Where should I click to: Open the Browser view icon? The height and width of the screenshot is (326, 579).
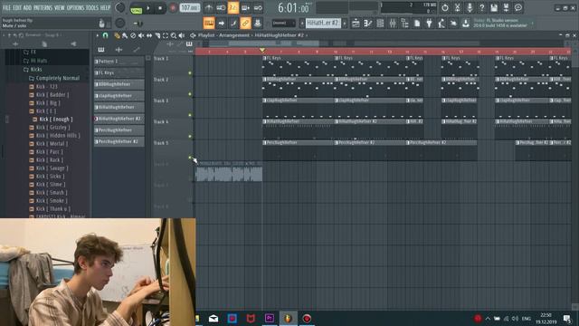404,24
